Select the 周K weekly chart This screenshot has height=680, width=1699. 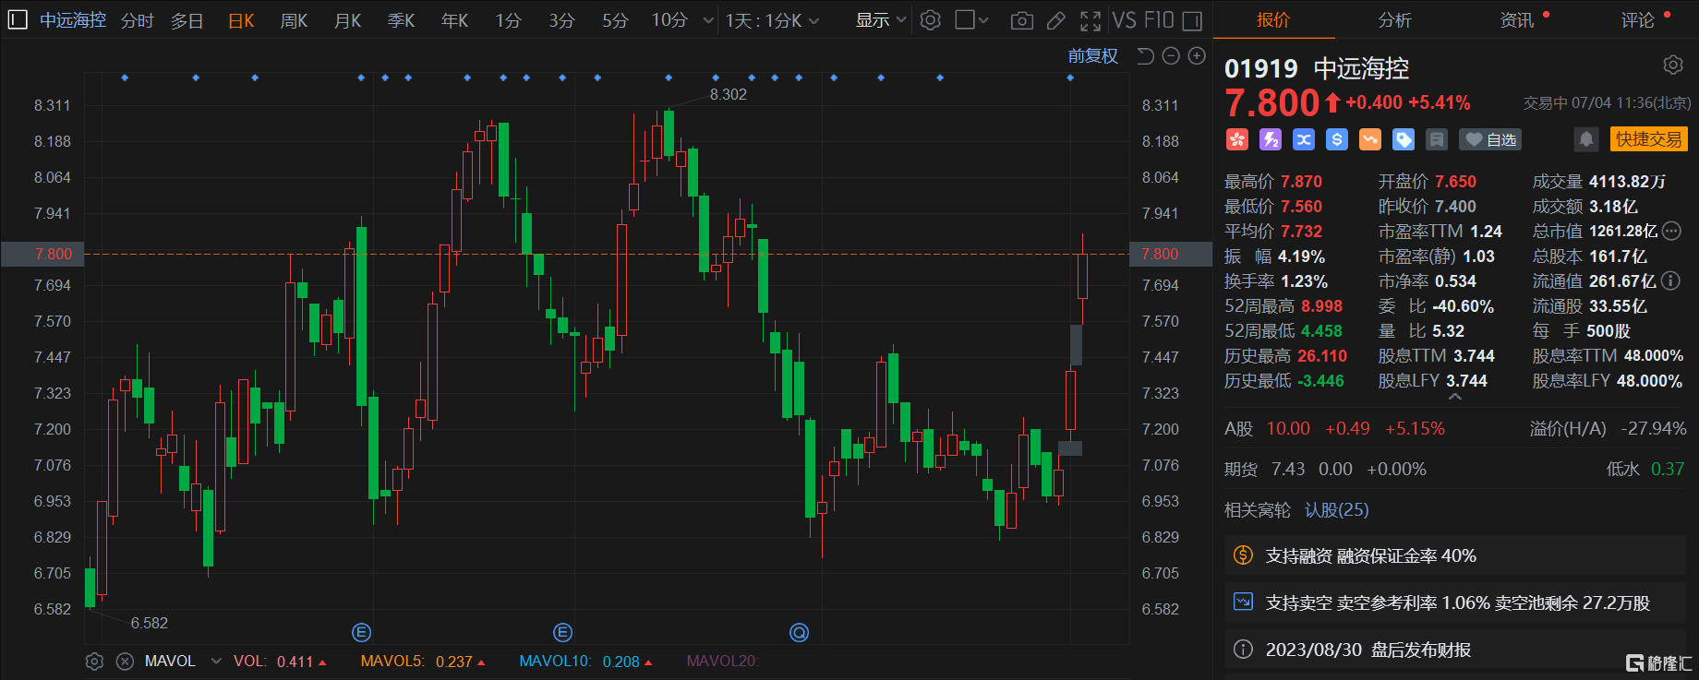(294, 20)
